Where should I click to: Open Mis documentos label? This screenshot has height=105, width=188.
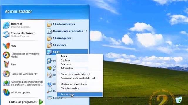tap(64, 24)
